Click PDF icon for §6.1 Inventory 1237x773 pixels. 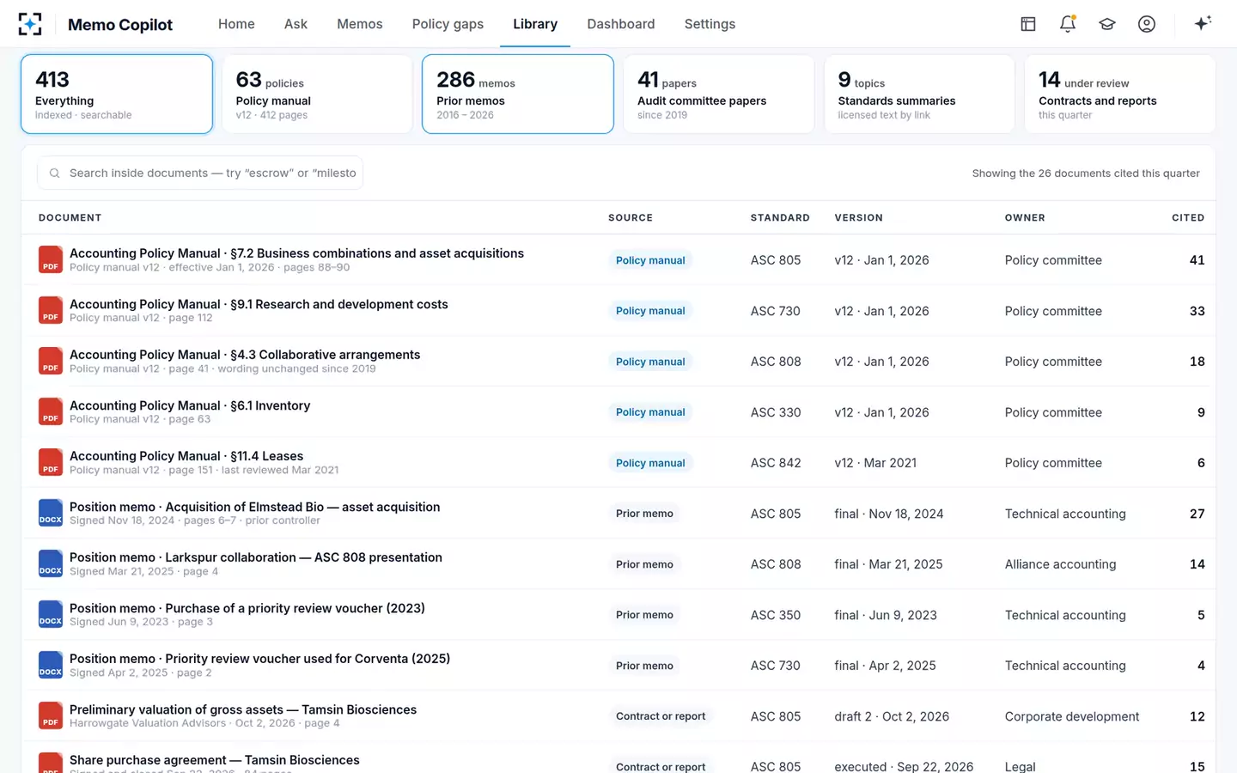click(x=51, y=411)
